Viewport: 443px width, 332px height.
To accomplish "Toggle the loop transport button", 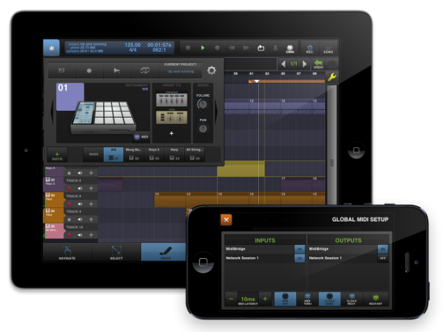I will (260, 48).
